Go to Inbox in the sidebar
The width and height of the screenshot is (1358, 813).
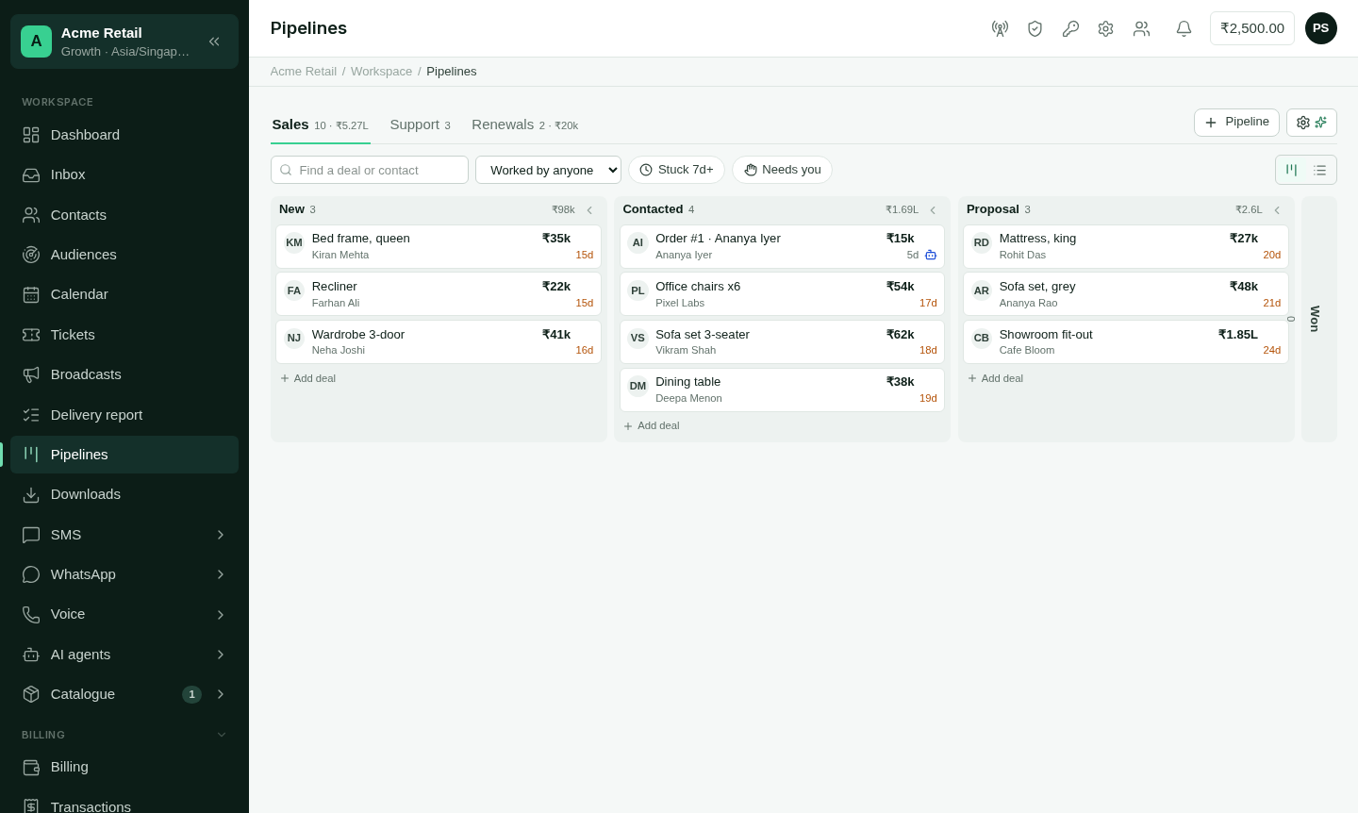124,174
